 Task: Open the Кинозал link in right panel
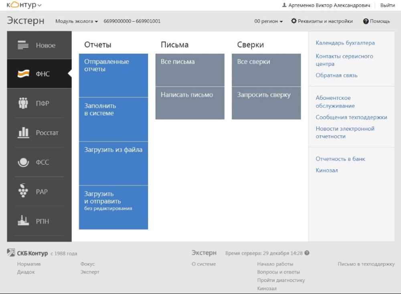pyautogui.click(x=326, y=170)
